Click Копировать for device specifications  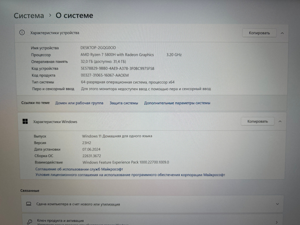tap(259, 33)
